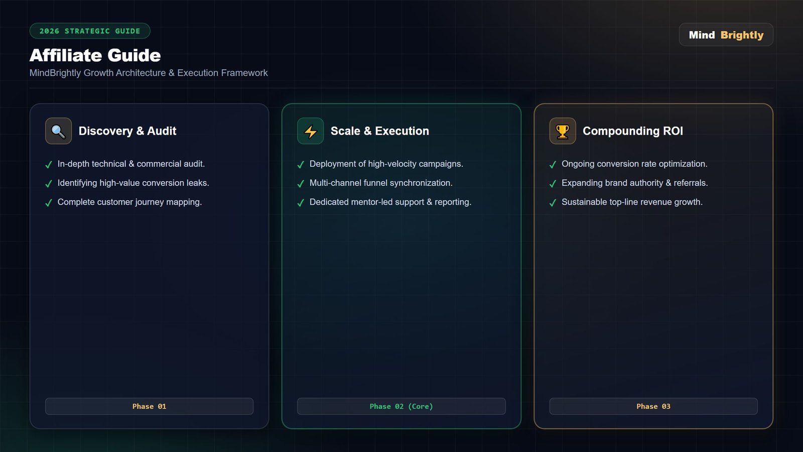Click checkmark next to Deployment of high-velocity campaigns
Image resolution: width=803 pixels, height=452 pixels.
[x=301, y=165]
